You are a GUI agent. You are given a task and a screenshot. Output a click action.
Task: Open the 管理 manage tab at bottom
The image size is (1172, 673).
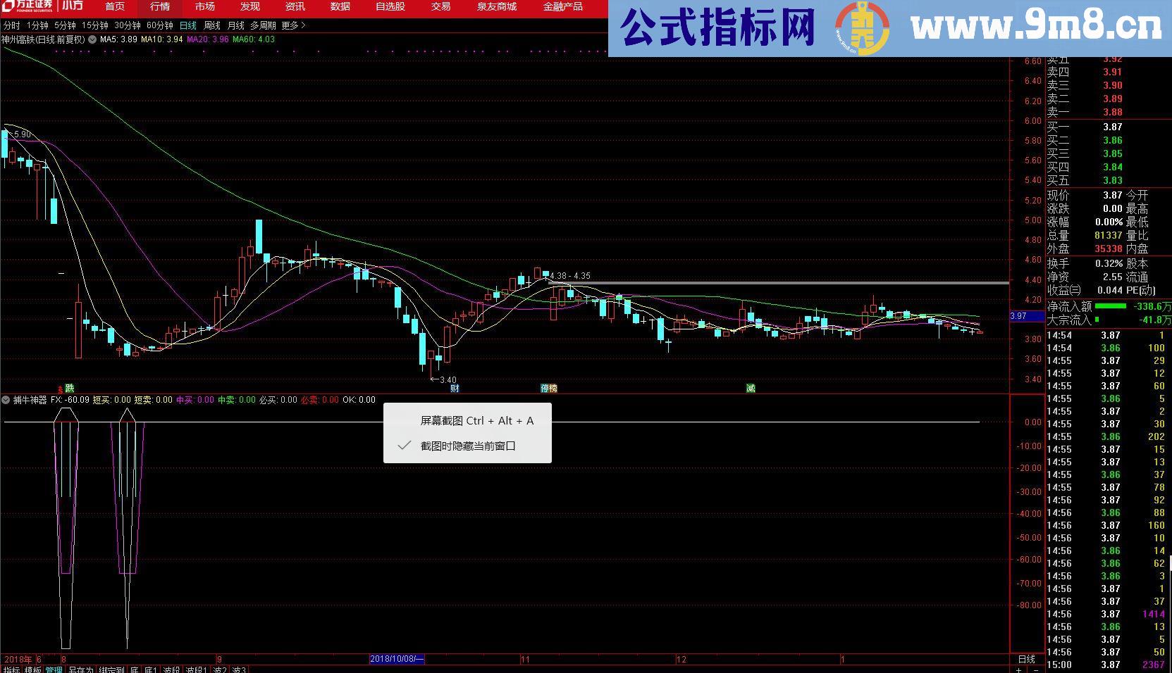pos(54,669)
